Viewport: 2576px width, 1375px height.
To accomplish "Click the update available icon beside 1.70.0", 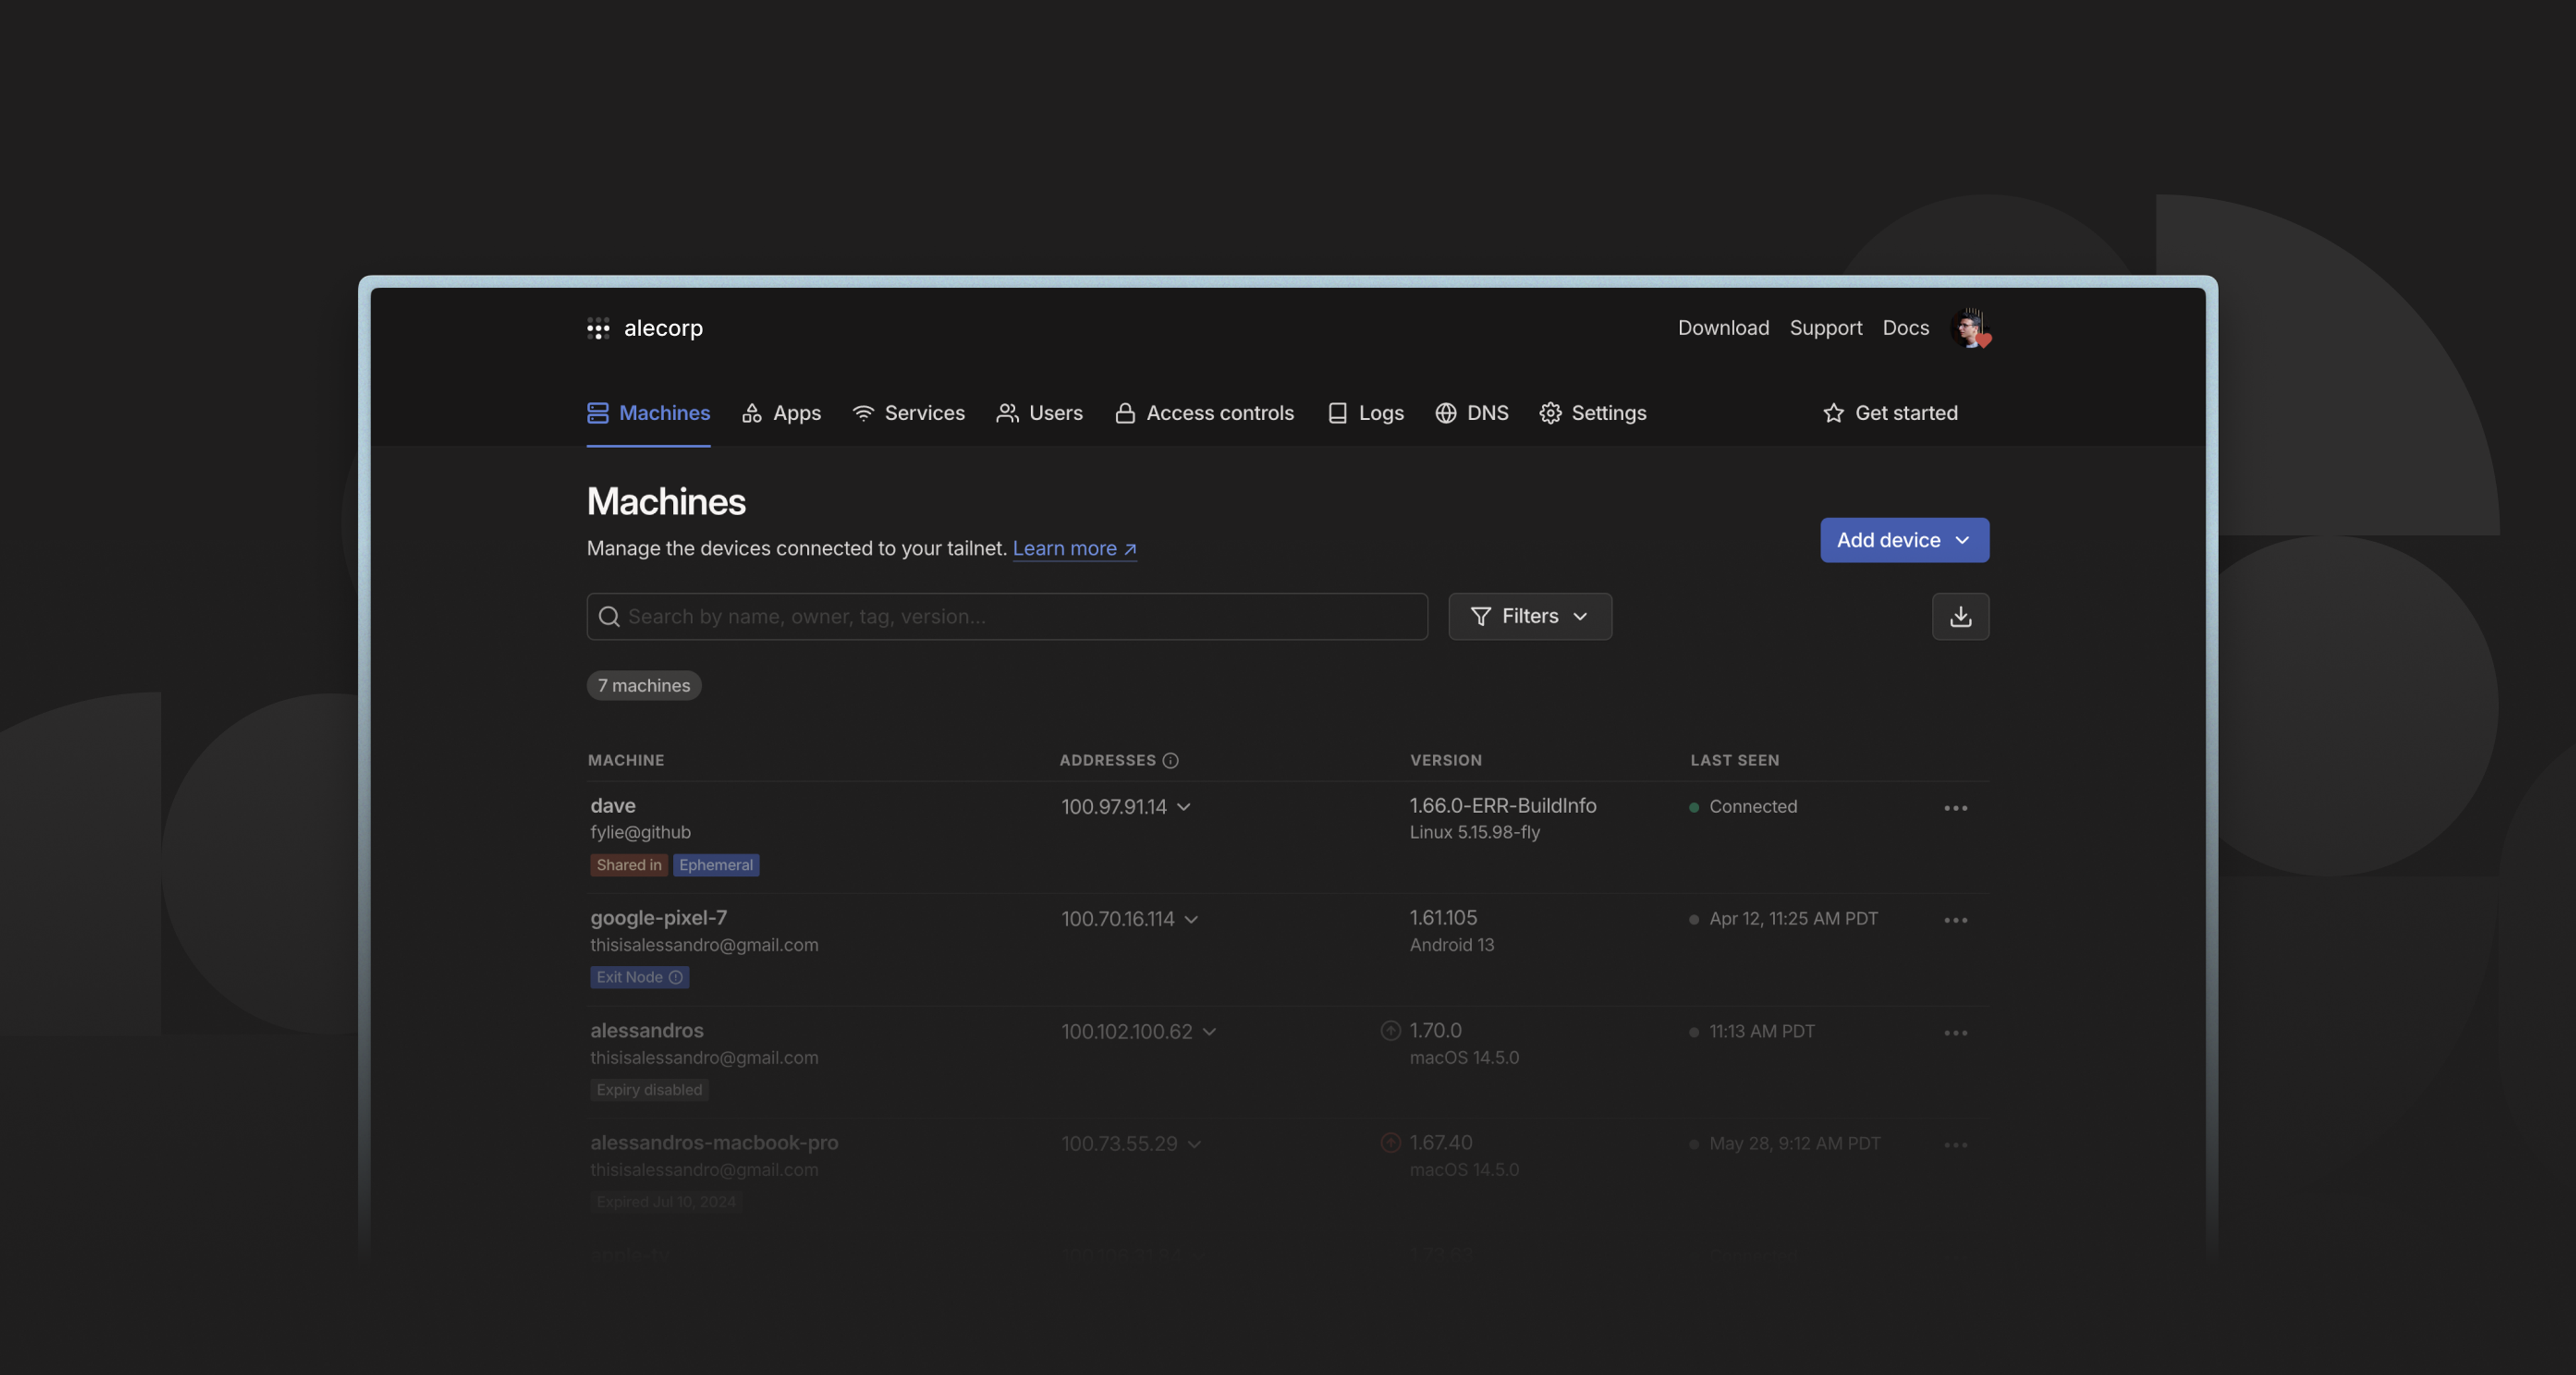I will (x=1390, y=1030).
